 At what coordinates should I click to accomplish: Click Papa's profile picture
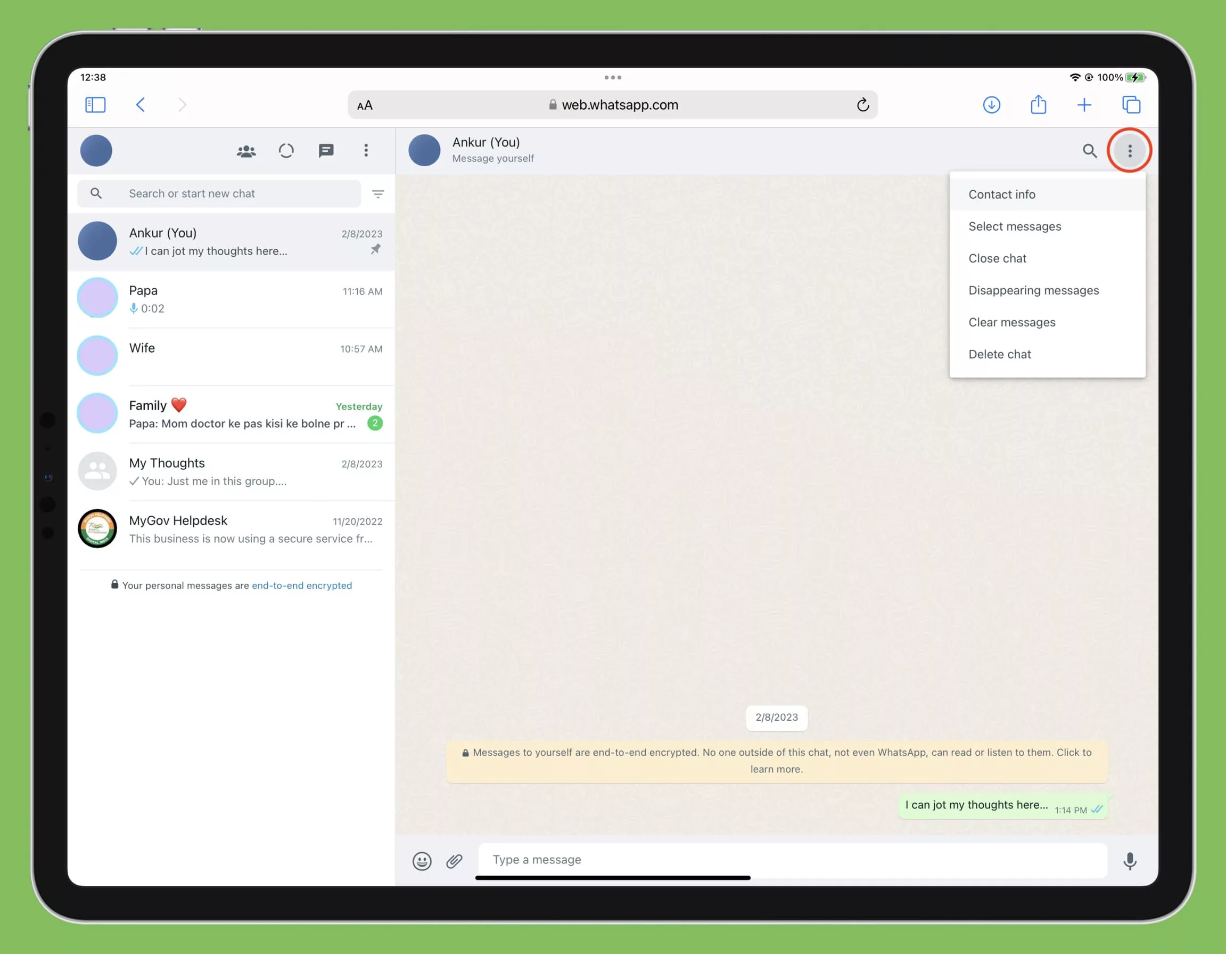[x=97, y=298]
